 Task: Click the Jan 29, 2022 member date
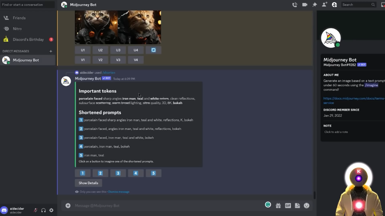point(332,115)
